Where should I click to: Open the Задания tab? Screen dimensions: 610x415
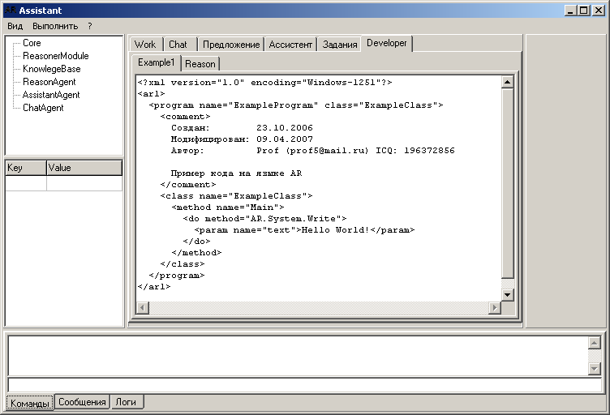tap(340, 45)
